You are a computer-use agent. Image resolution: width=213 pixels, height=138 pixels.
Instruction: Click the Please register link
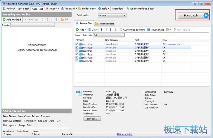click(124, 134)
